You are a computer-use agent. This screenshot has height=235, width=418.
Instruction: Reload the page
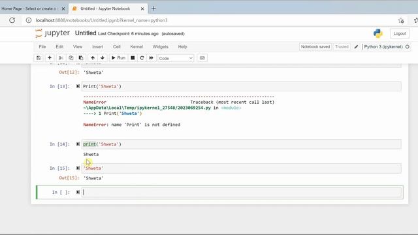(x=12, y=20)
